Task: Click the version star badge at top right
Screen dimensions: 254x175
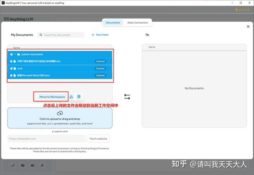Action: [242, 10]
